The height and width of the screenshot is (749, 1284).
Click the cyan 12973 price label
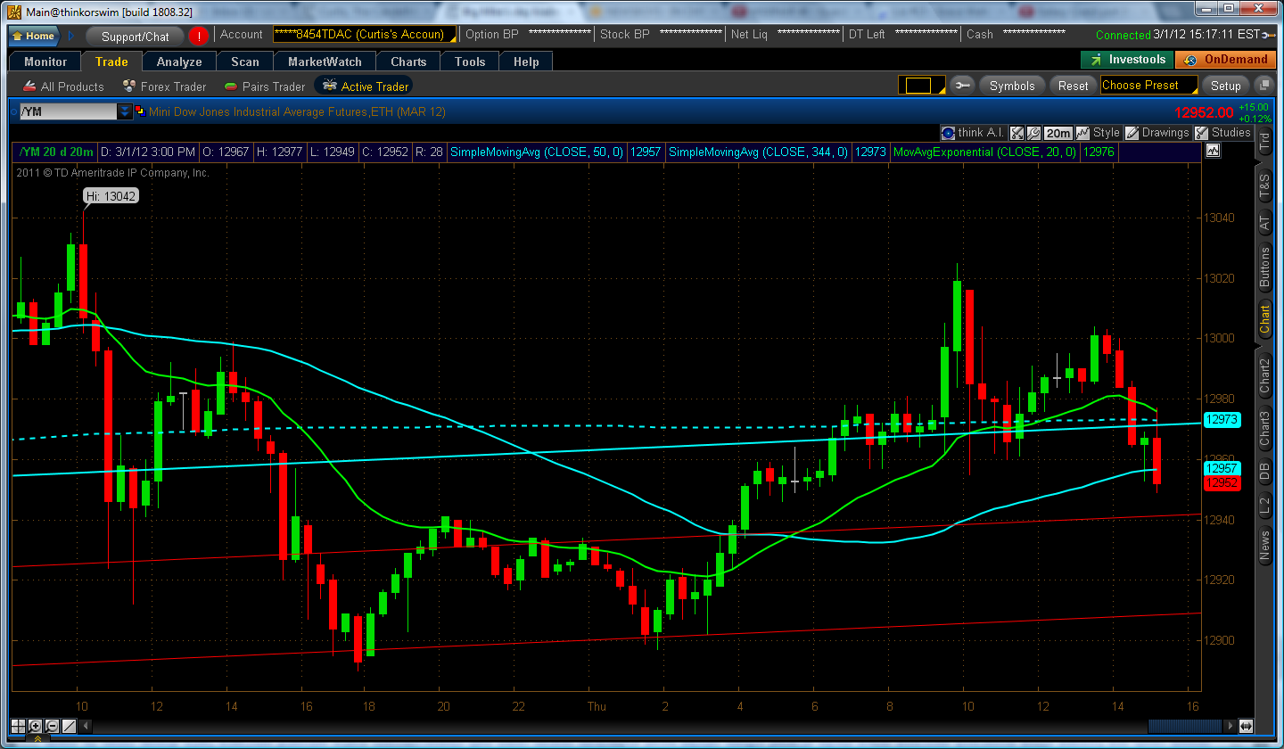(1221, 419)
